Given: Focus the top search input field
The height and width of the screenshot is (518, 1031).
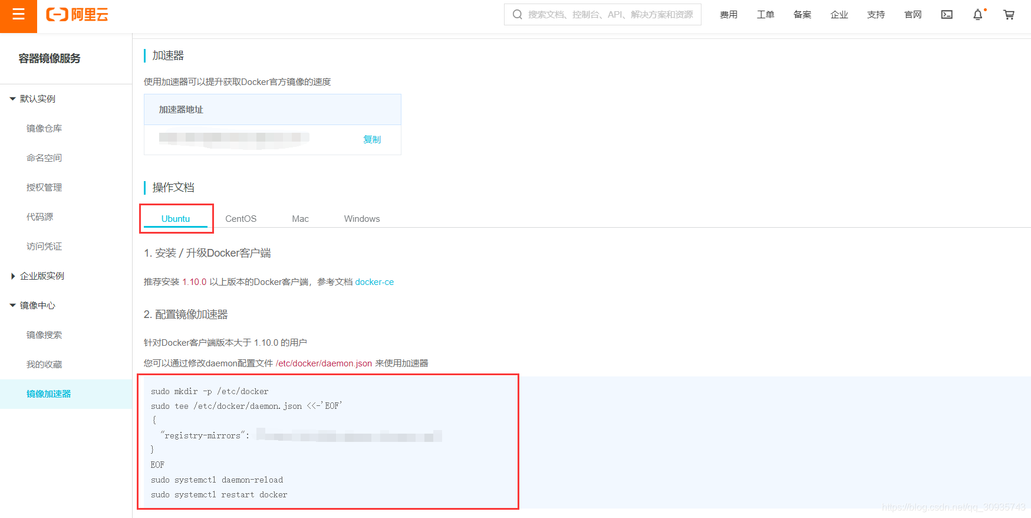Looking at the screenshot, I should pyautogui.click(x=602, y=14).
